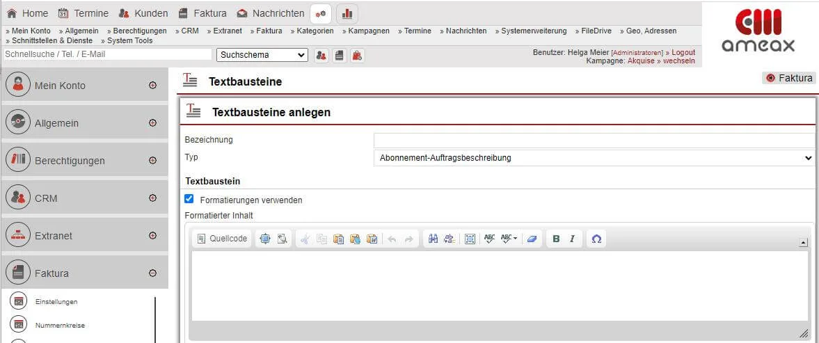The width and height of the screenshot is (819, 343).
Task: Open the find binoculars tool in editor
Action: tap(433, 239)
